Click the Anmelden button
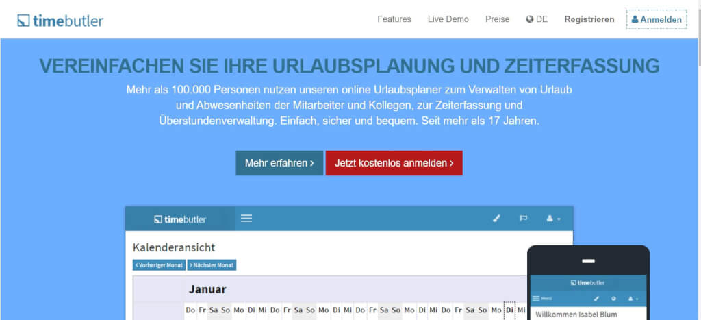The image size is (701, 320). tap(657, 19)
